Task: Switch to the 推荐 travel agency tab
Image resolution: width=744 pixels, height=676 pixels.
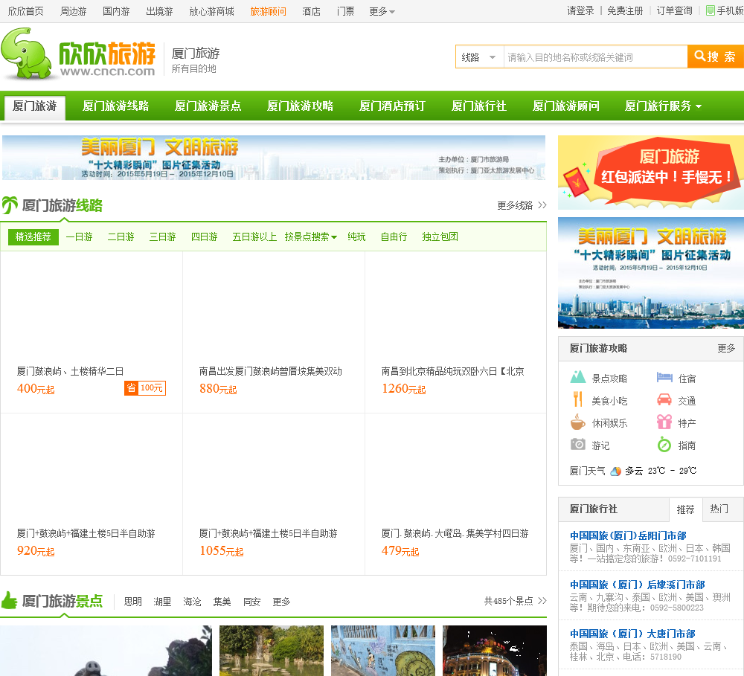Action: point(686,509)
